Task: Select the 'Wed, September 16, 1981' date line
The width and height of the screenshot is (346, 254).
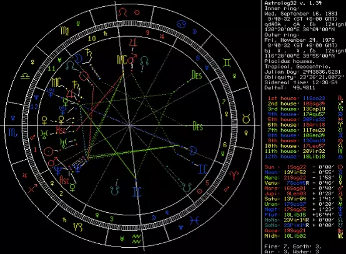Action: [x=301, y=14]
